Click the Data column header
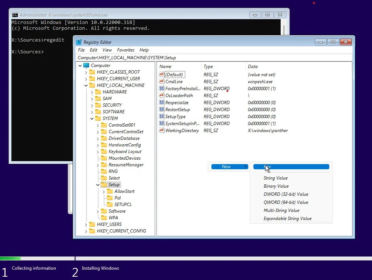372x280 pixels. tap(298, 67)
